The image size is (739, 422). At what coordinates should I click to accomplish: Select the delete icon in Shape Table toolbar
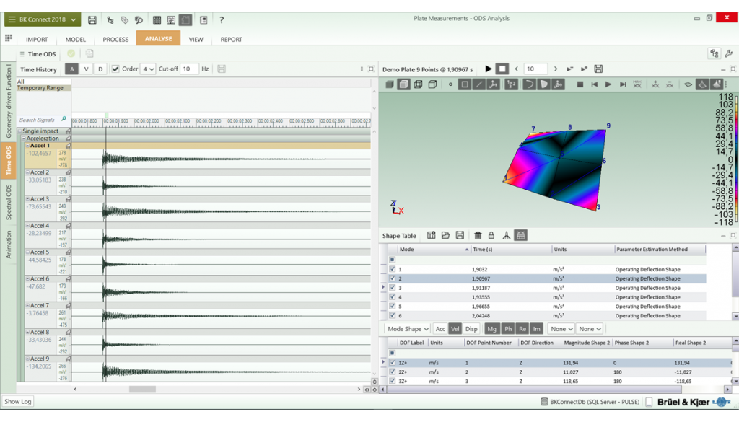[x=478, y=234]
